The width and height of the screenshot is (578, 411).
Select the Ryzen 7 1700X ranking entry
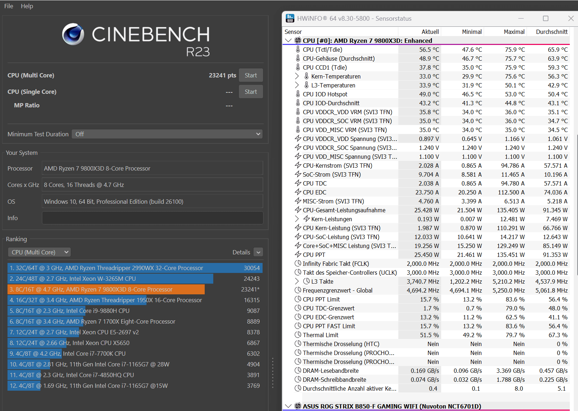[135, 321]
